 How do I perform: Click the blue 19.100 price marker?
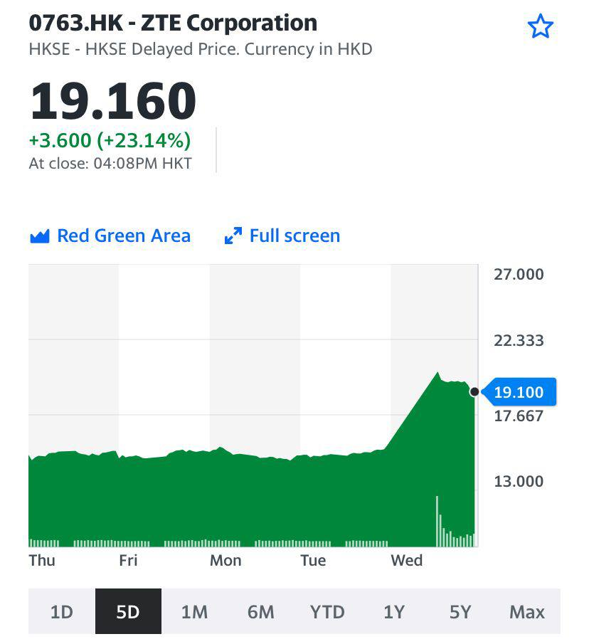point(519,392)
